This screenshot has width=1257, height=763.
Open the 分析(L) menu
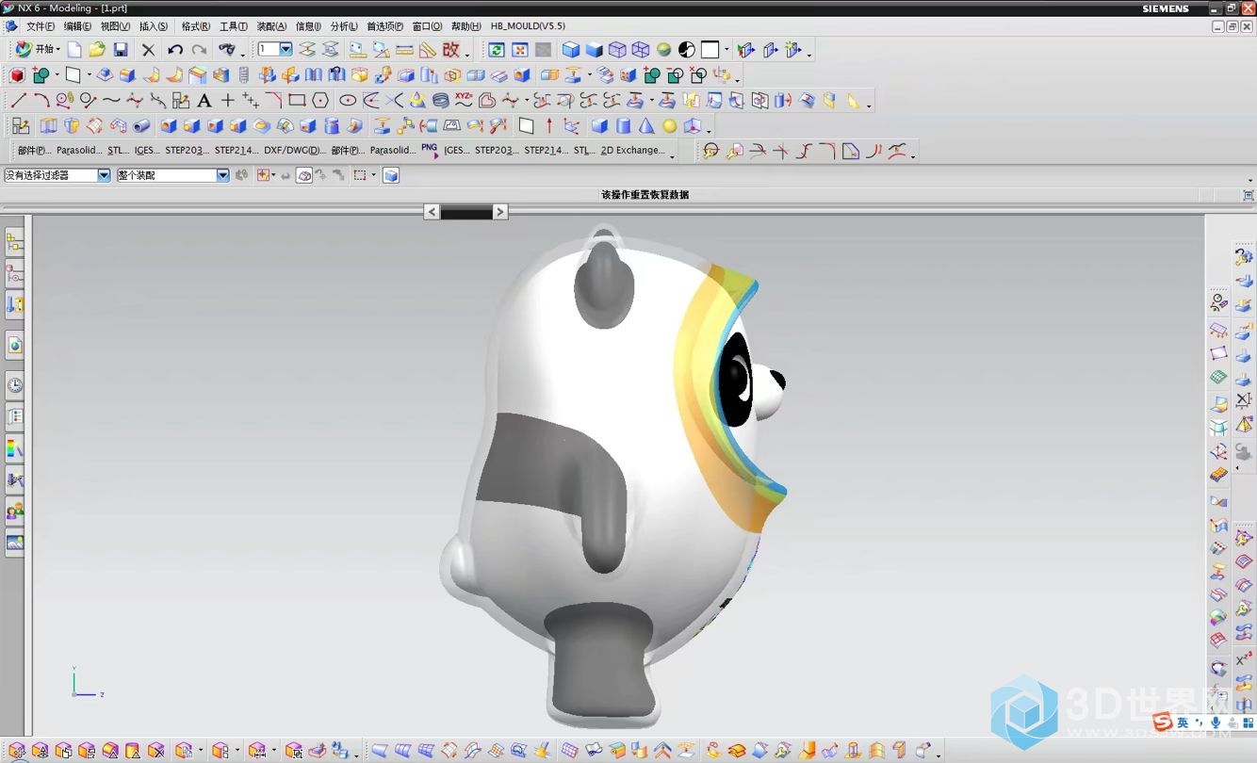coord(344,26)
